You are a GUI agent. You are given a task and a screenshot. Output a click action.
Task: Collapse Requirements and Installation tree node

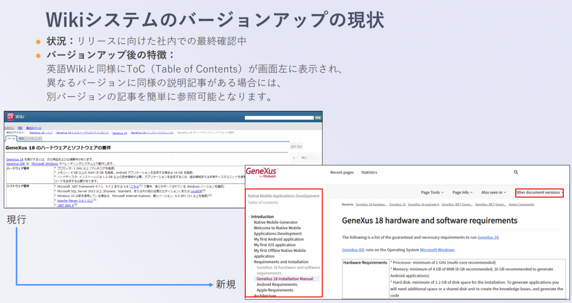[252, 262]
